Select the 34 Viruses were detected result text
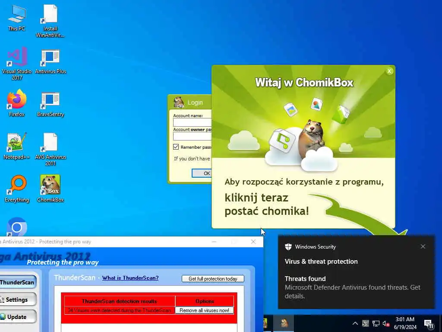This screenshot has width=442, height=332. pyautogui.click(x=120, y=310)
